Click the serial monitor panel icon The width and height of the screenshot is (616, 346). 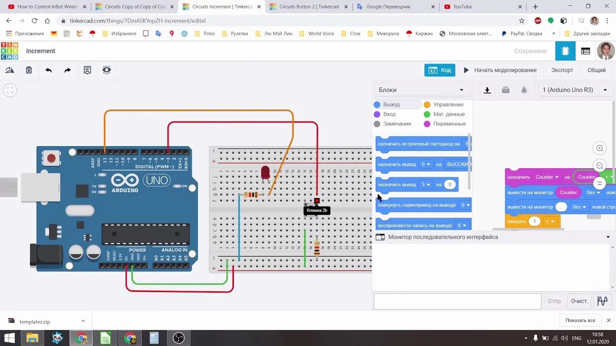[x=380, y=237]
